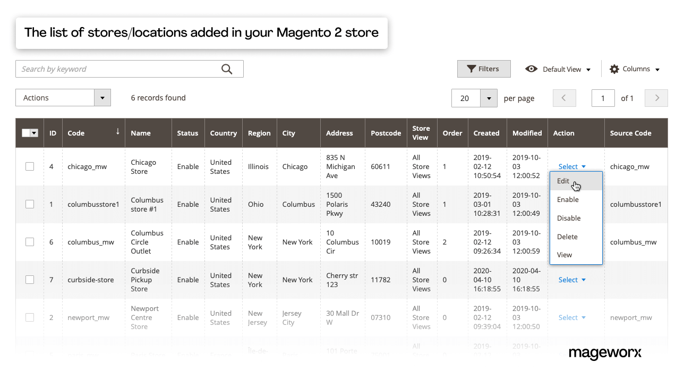The width and height of the screenshot is (684, 387).
Task: Check the checkbox for newport_mw row
Action: click(30, 317)
